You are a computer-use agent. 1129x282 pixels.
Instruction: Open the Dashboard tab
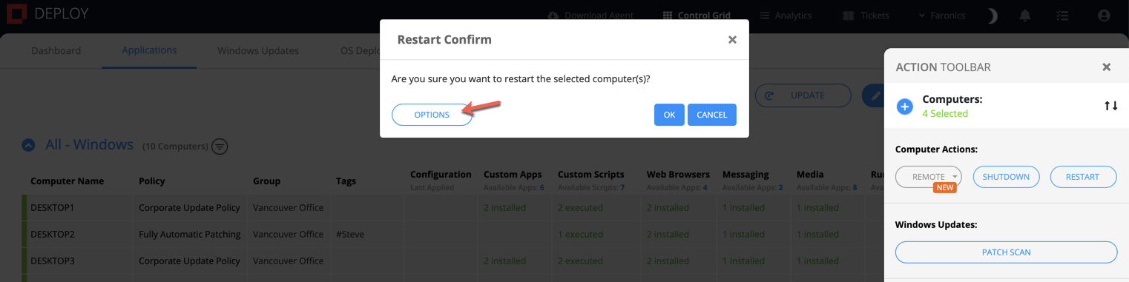56,51
